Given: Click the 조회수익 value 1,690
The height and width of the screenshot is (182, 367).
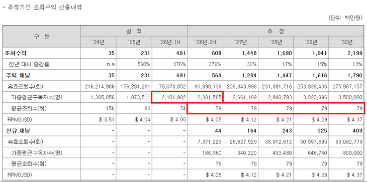Looking at the screenshot, I should click(x=284, y=53).
